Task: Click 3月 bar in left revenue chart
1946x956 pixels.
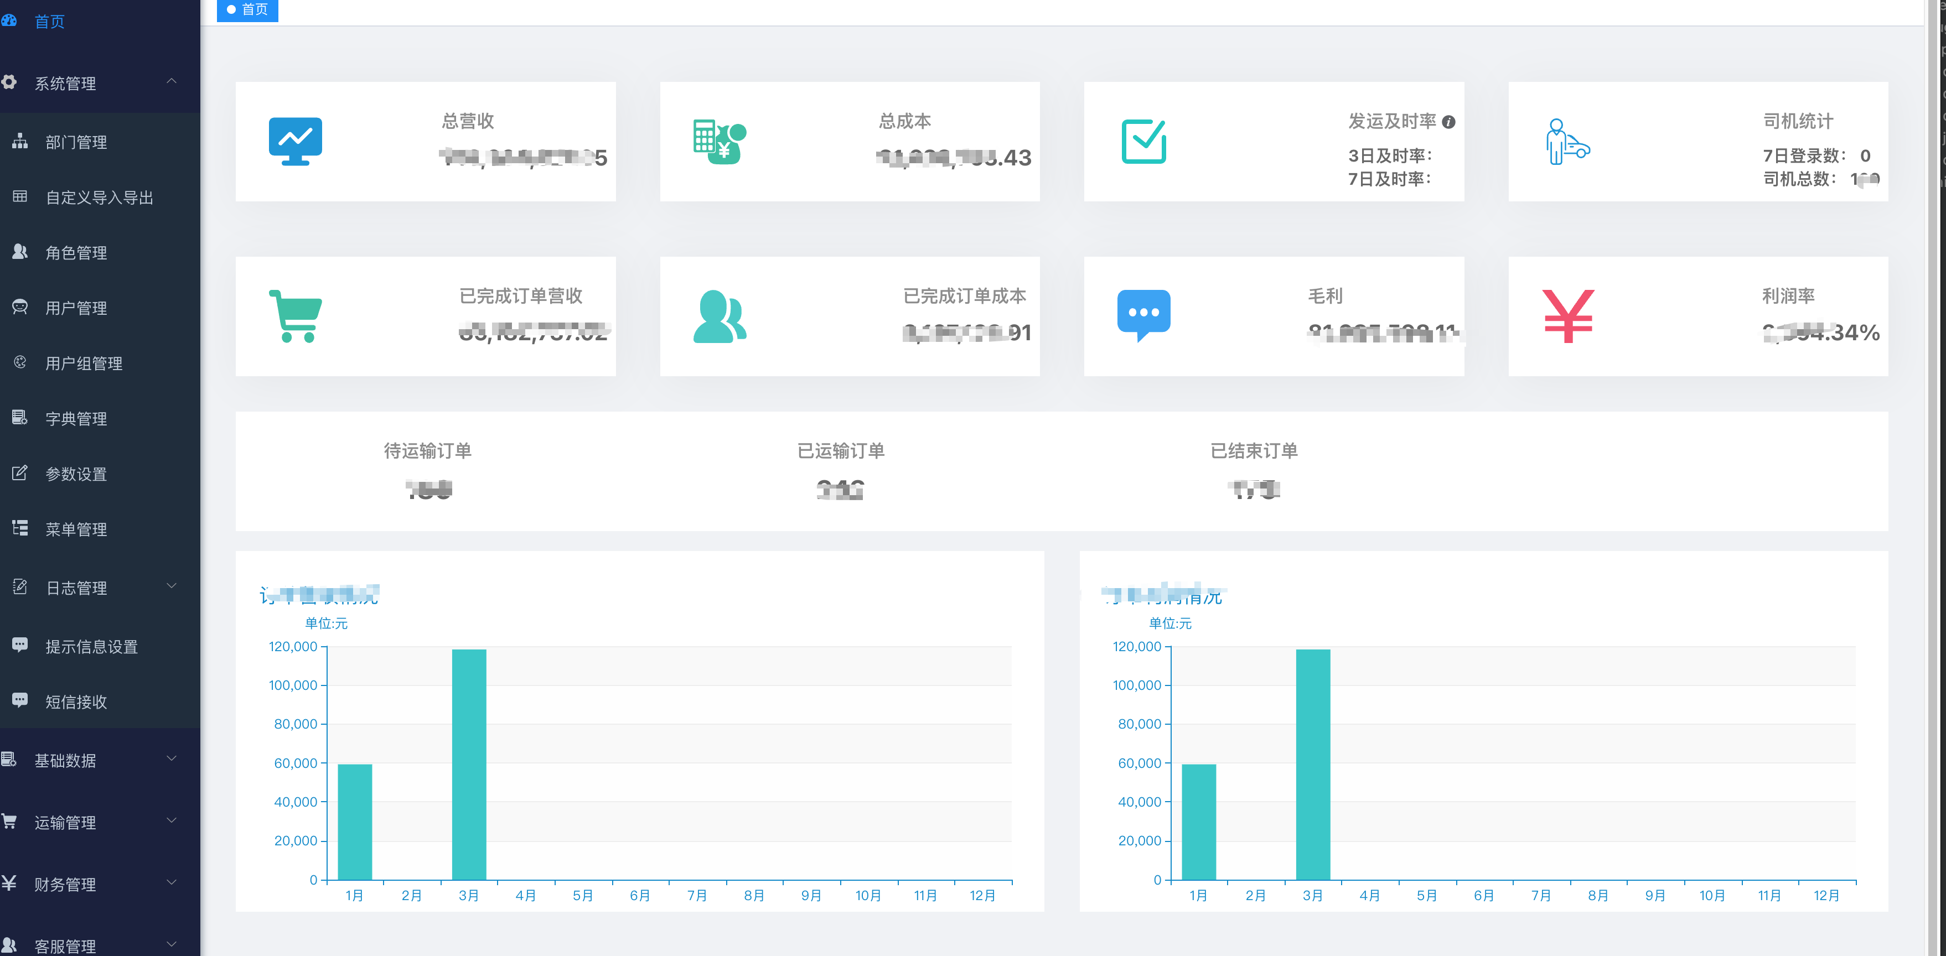Action: pyautogui.click(x=469, y=764)
